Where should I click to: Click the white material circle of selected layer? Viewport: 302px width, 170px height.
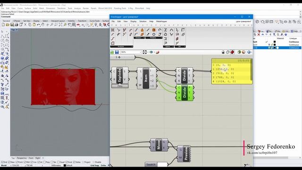pos(277,48)
